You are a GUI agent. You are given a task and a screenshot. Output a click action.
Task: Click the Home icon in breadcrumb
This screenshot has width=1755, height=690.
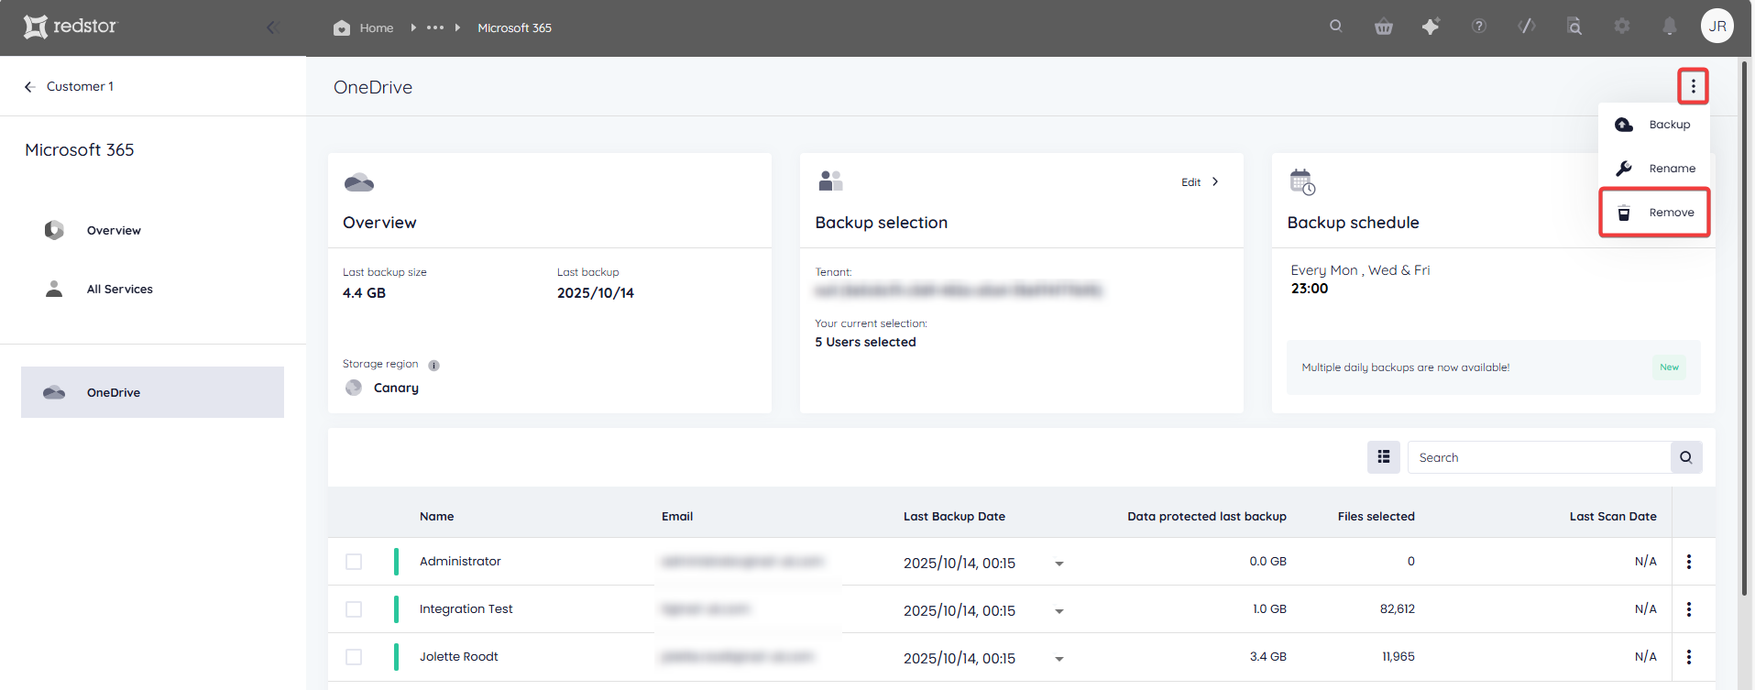pyautogui.click(x=342, y=27)
